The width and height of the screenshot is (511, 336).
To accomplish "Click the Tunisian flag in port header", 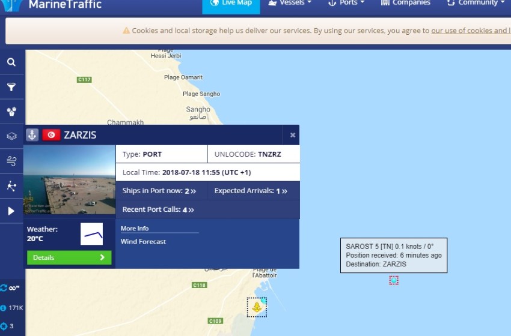I will (x=51, y=134).
